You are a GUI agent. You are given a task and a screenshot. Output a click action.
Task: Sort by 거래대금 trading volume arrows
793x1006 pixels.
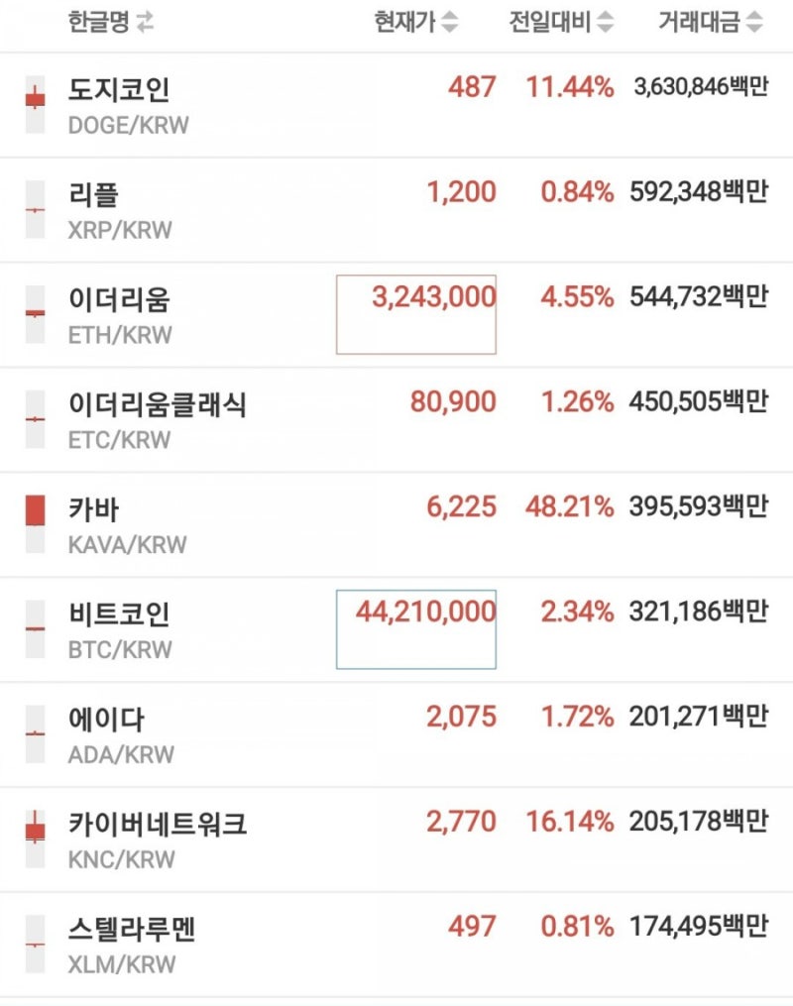[x=754, y=23]
